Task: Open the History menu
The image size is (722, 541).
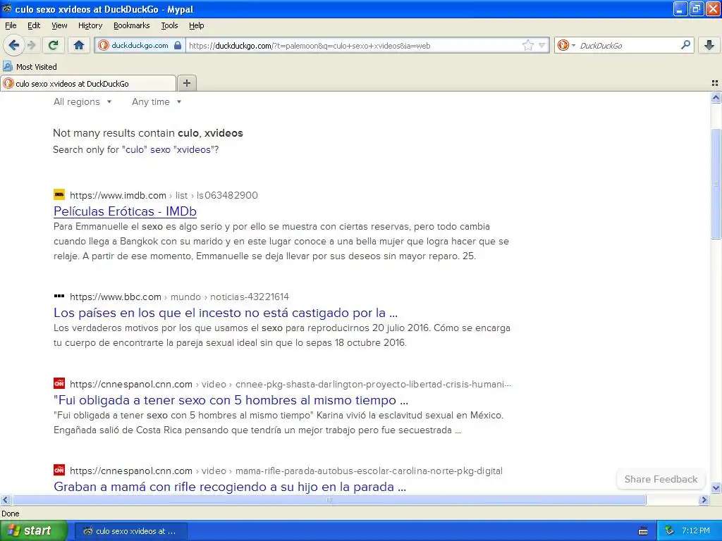Action: click(x=90, y=26)
